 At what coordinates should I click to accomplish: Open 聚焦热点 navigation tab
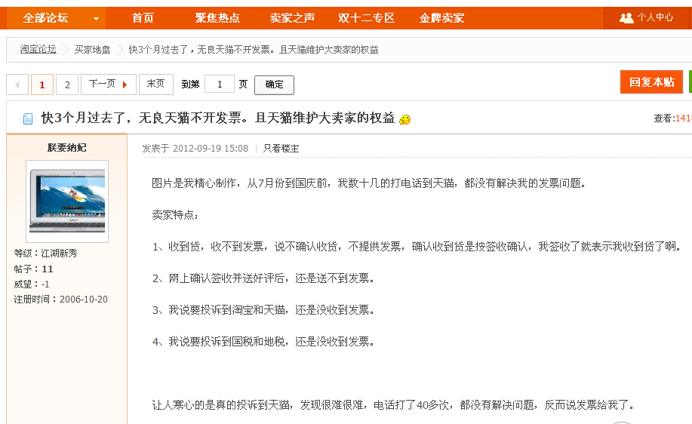pyautogui.click(x=217, y=18)
